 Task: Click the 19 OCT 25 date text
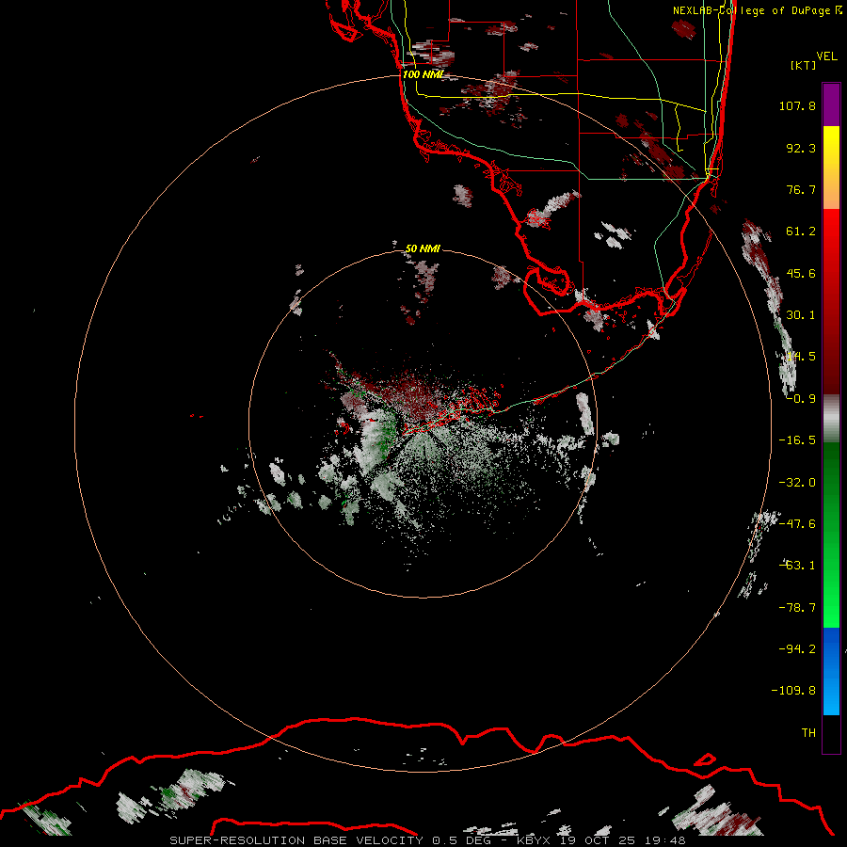click(596, 840)
